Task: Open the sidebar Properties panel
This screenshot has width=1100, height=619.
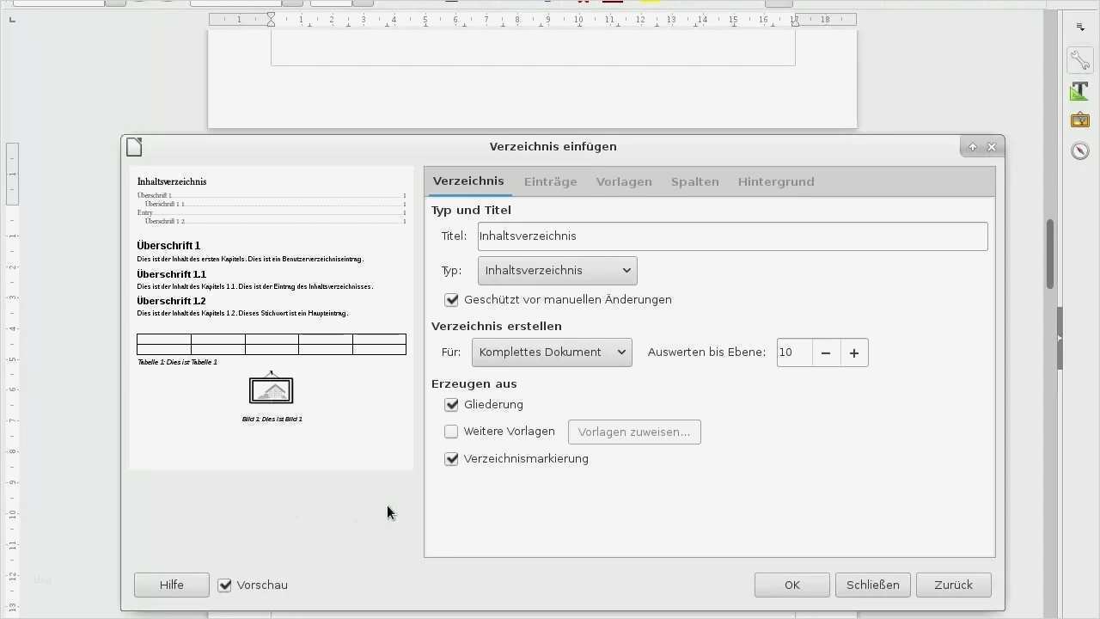Action: (1079, 59)
